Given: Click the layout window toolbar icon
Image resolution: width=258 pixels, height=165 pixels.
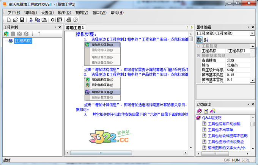Looking at the screenshot, I should 60,20.
